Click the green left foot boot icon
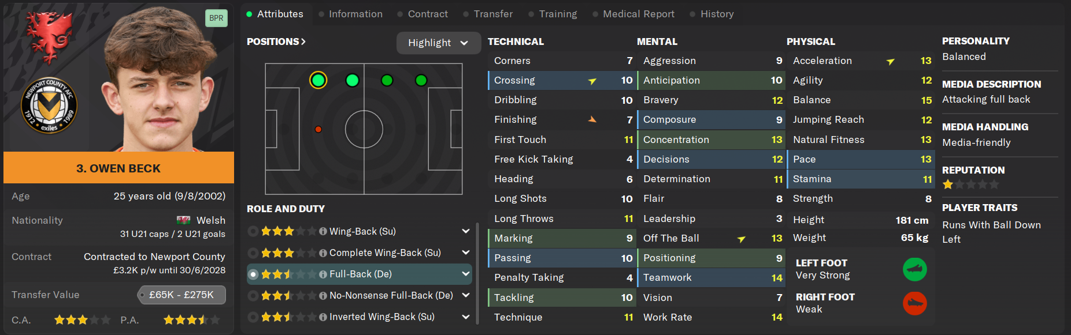 pos(914,269)
